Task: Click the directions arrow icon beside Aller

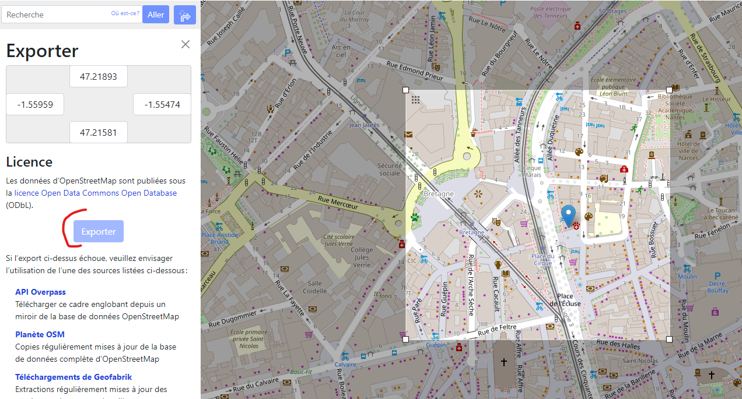Action: 184,15
